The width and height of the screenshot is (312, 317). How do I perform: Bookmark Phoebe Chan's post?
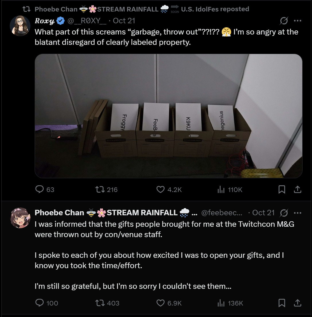coord(282,303)
